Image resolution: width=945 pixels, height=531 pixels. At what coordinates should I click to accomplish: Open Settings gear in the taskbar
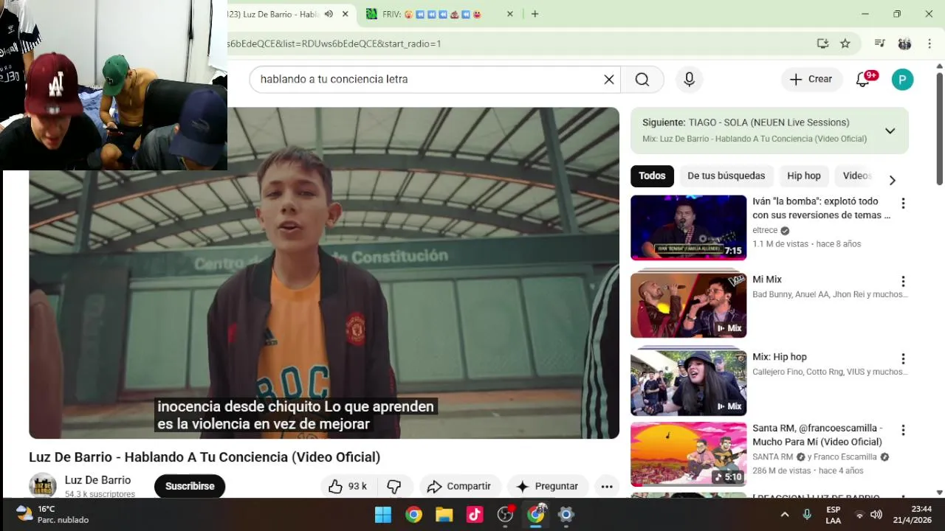(566, 515)
